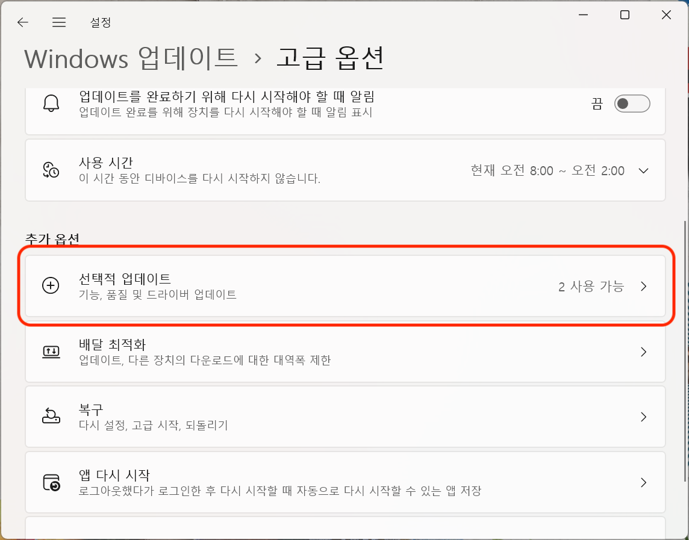Viewport: 689px width, 540px height.
Task: Maximize the Settings window
Action: (x=625, y=15)
